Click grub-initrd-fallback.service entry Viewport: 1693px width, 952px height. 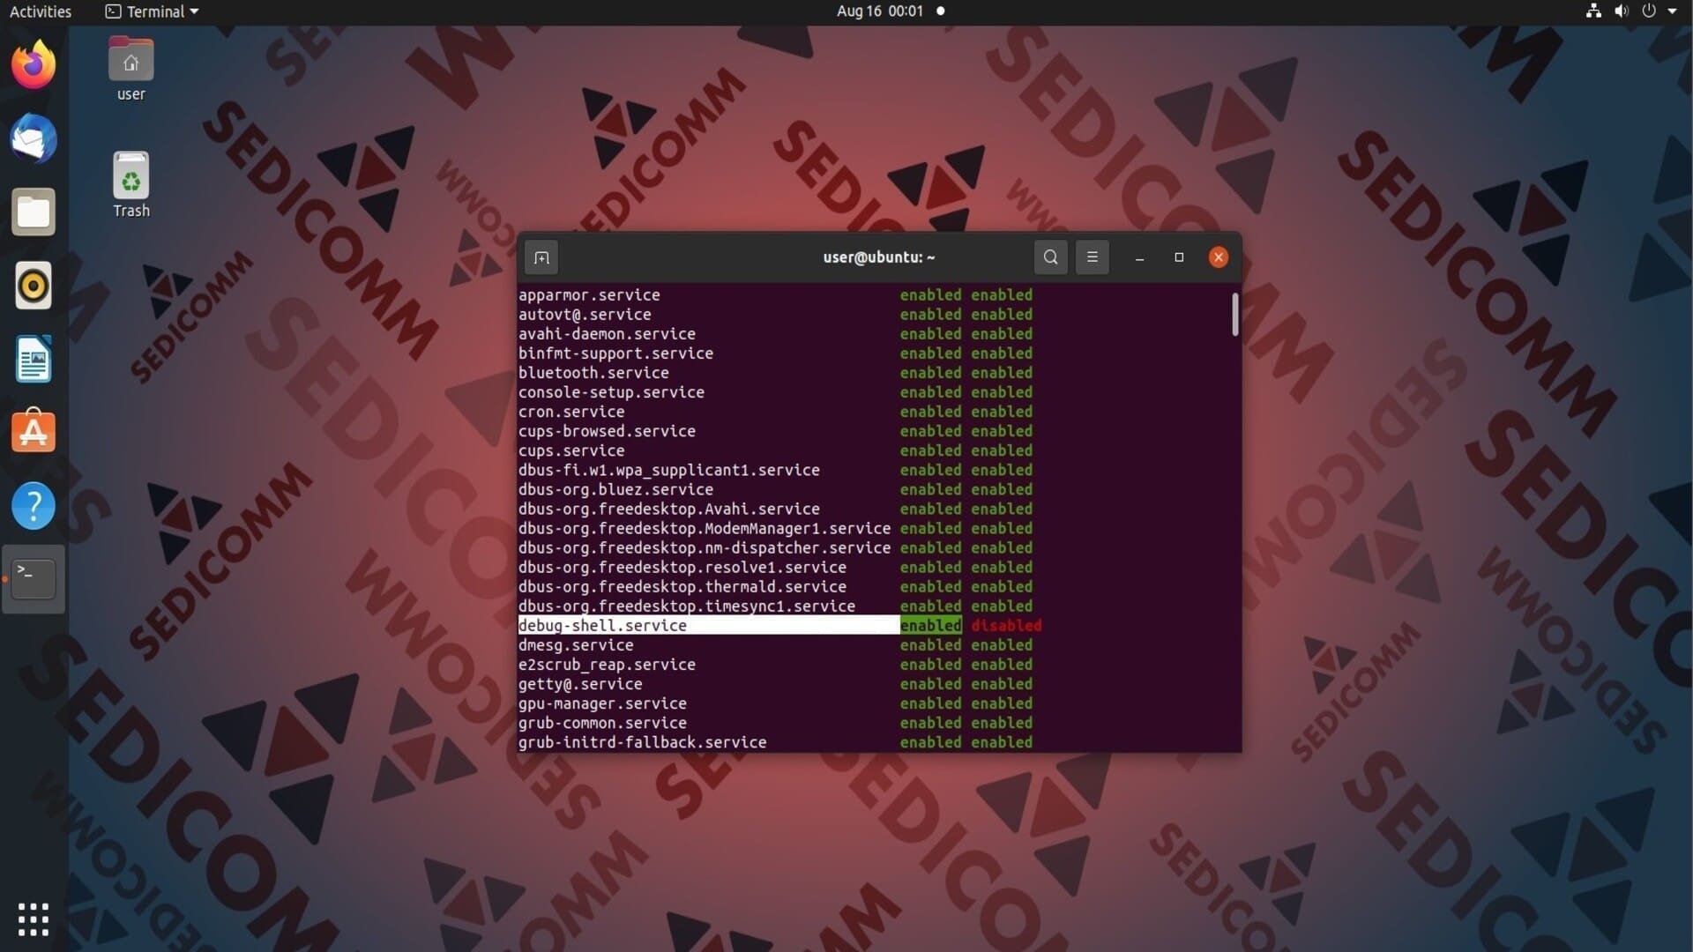(643, 741)
